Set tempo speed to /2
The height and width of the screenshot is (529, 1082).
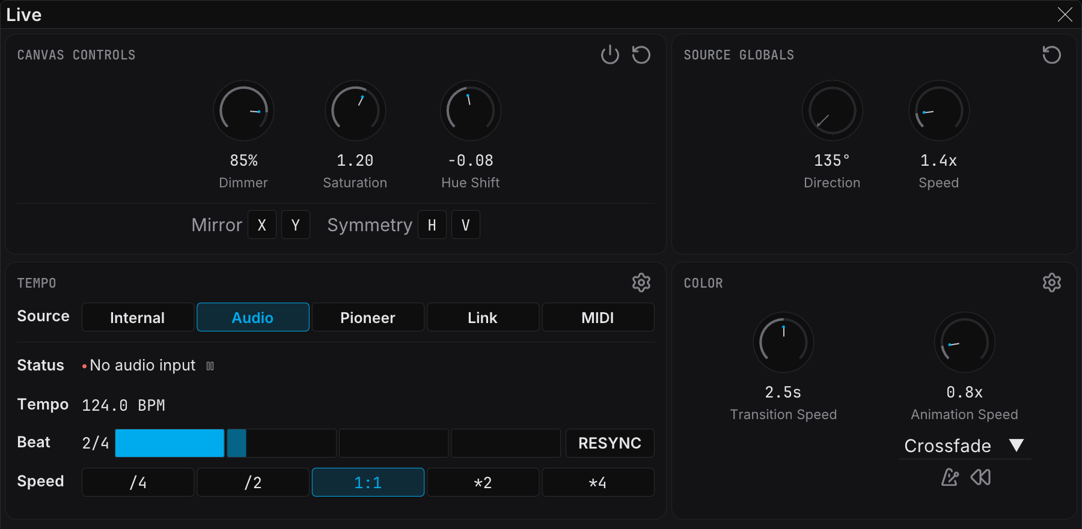253,482
